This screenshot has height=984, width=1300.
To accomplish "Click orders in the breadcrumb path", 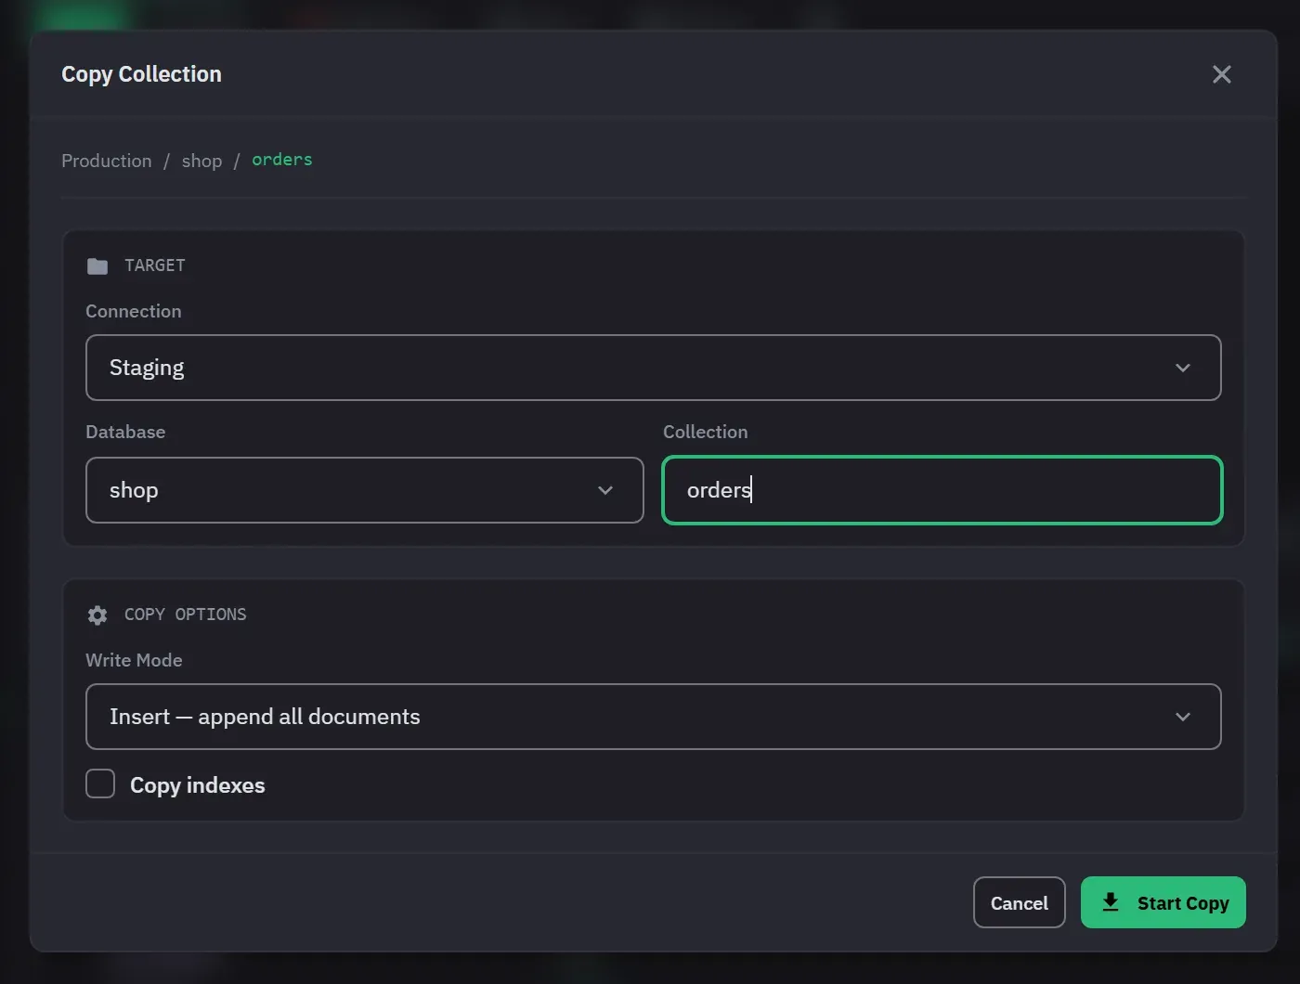I will (282, 160).
